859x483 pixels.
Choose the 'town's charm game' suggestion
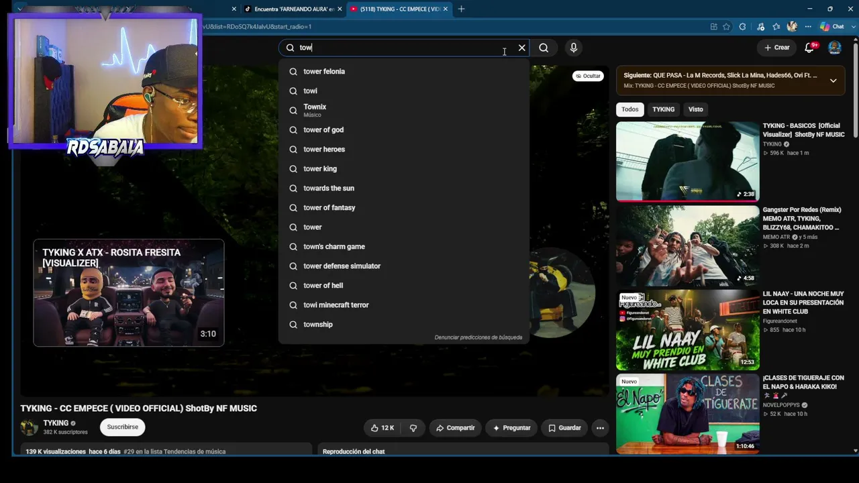tap(404, 246)
